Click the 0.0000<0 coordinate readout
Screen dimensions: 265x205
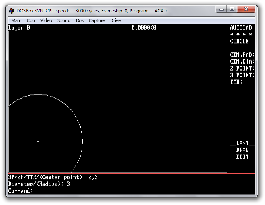144,28
